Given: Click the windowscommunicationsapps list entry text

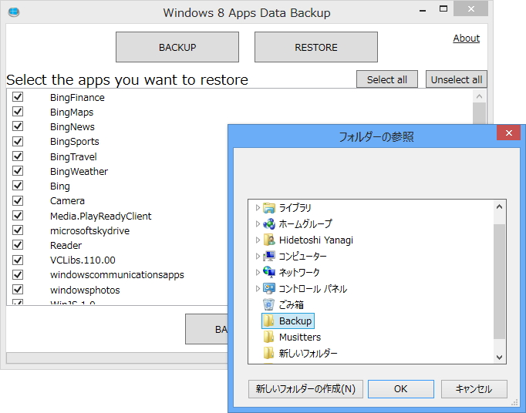Looking at the screenshot, I should (117, 275).
